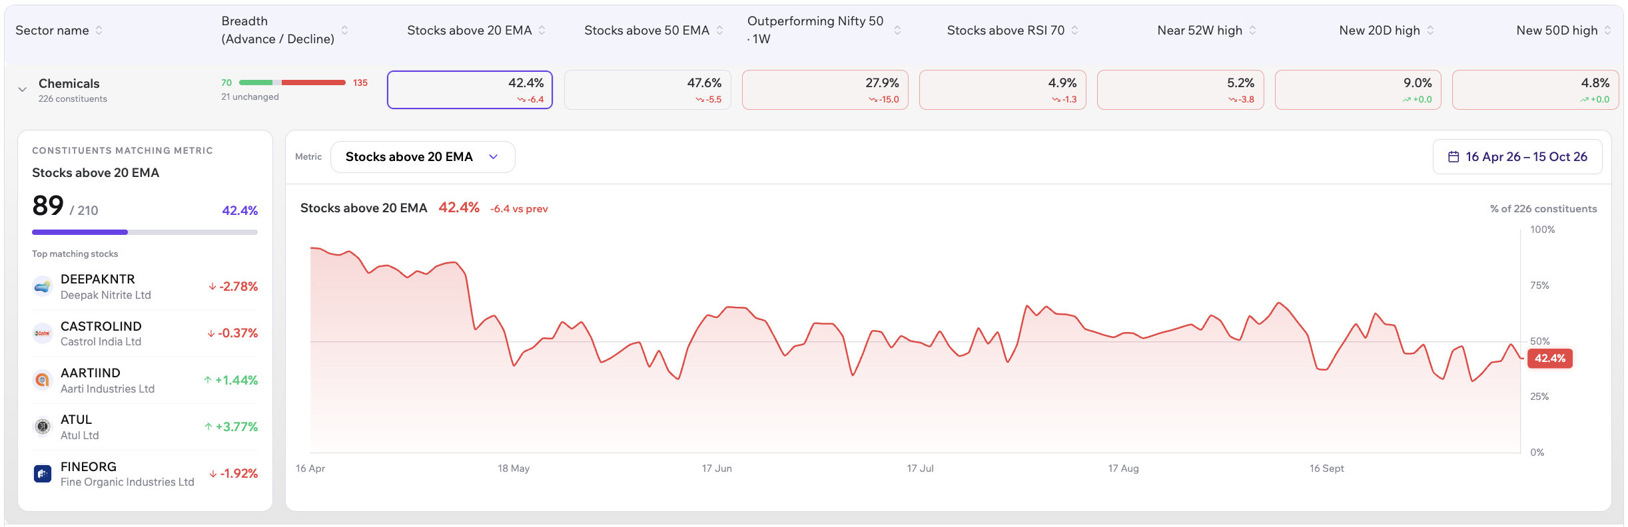Click Fine Organic Industries logo
Image resolution: width=1628 pixels, height=527 pixels.
point(43,474)
